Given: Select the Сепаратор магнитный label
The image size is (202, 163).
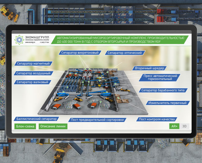Looking at the screenshot, I should click(x=33, y=63).
